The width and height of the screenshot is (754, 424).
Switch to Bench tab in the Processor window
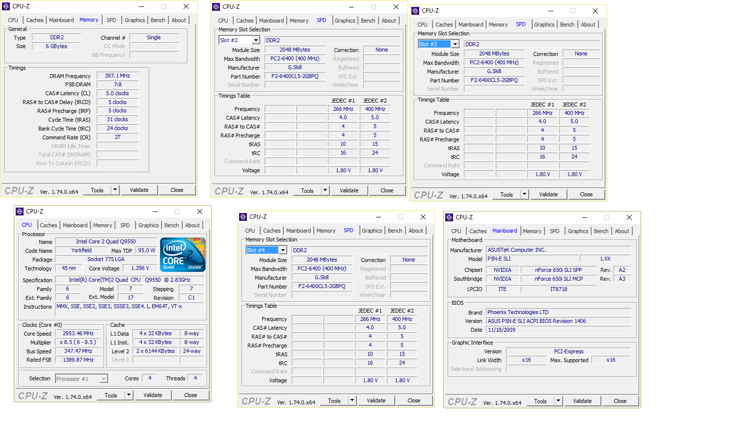tap(172, 225)
